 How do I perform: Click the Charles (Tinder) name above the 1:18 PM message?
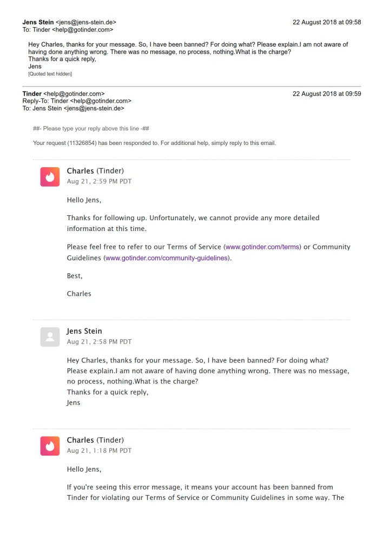(95, 440)
